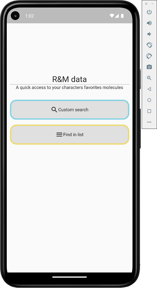Viewport: 157px width, 288px height.
Task: Lower volume with the volume down icon
Action: pos(149,34)
